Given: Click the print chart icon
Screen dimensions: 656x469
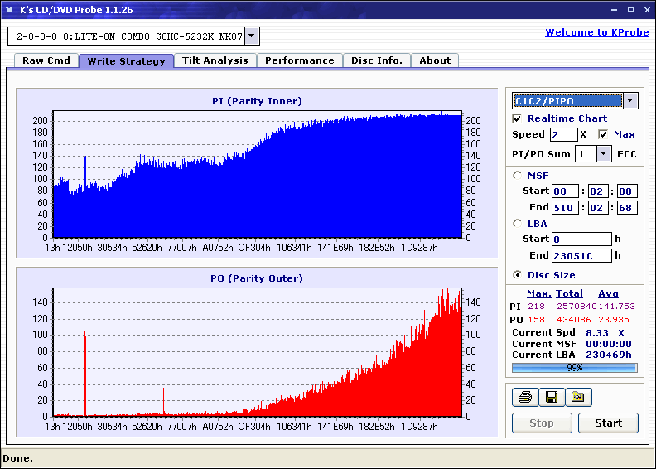Looking at the screenshot, I should point(524,397).
